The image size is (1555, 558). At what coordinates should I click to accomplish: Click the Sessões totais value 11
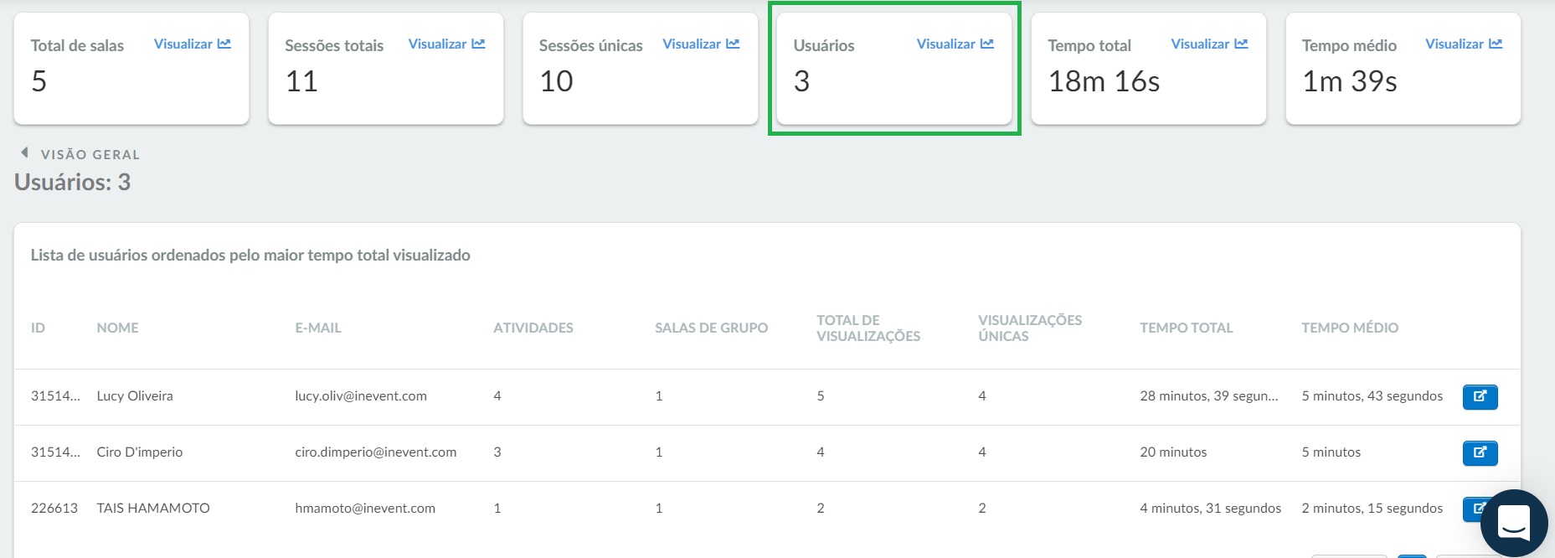click(301, 81)
